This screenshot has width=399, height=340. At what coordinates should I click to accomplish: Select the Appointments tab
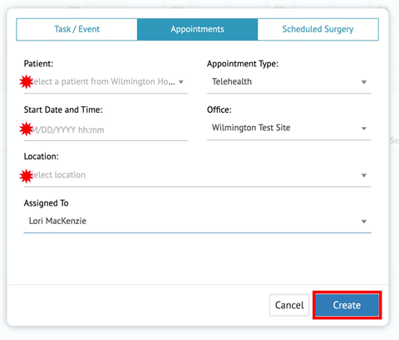[x=197, y=29]
